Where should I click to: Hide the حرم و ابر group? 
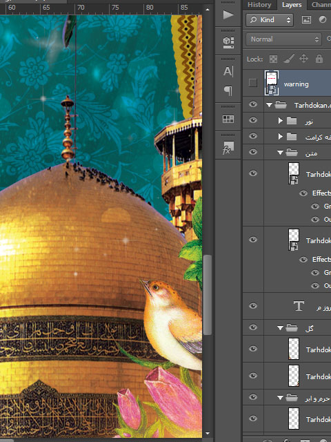tap(253, 397)
